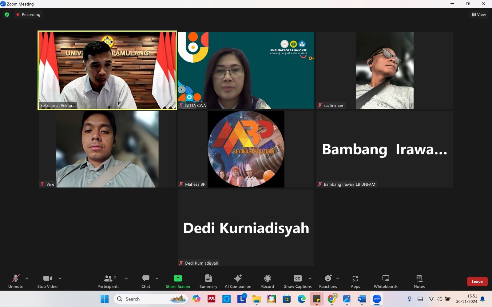This screenshot has width=492, height=307.
Task: Open volume control in system tray
Action: coord(439,299)
